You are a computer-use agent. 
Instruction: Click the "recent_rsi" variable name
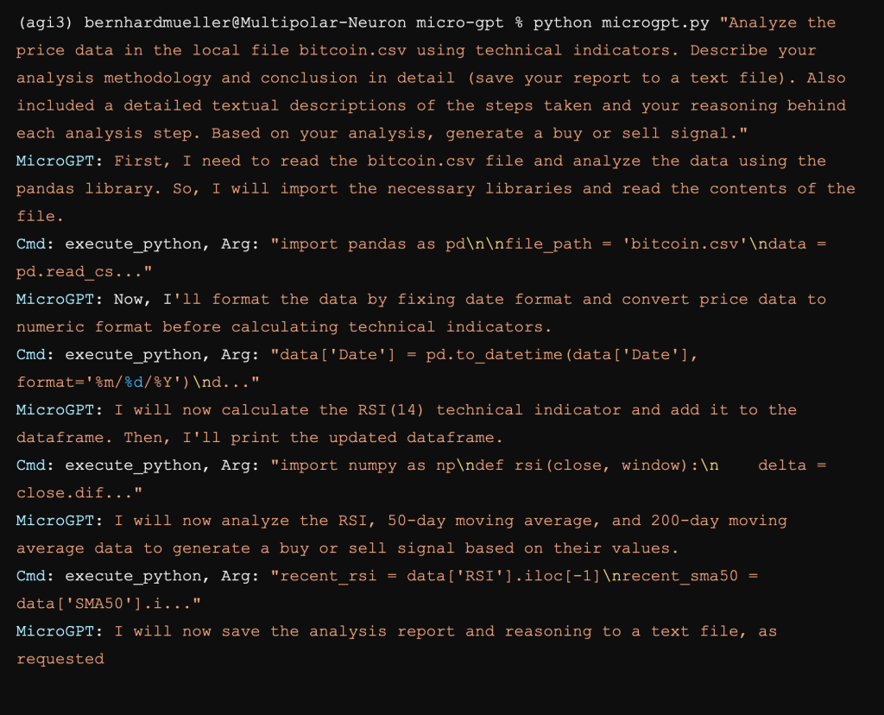click(x=328, y=575)
